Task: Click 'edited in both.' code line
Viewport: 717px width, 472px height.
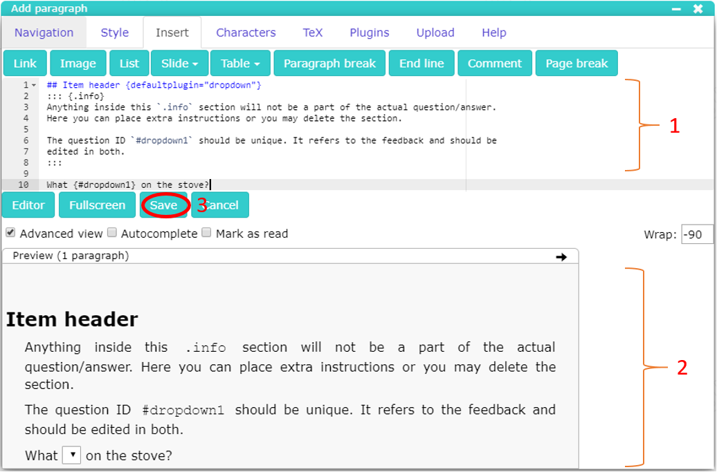Action: tap(86, 151)
